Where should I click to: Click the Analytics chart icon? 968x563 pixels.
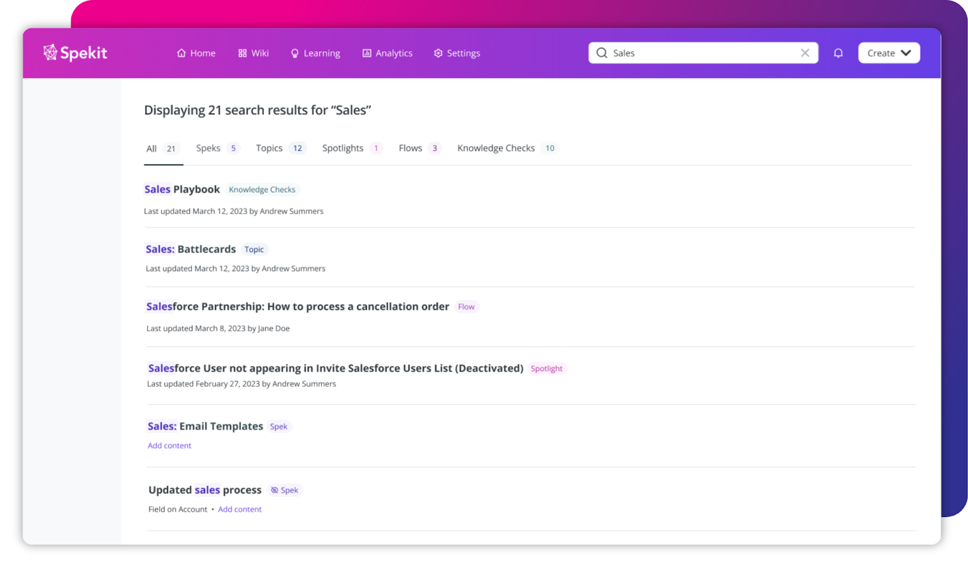coord(367,53)
